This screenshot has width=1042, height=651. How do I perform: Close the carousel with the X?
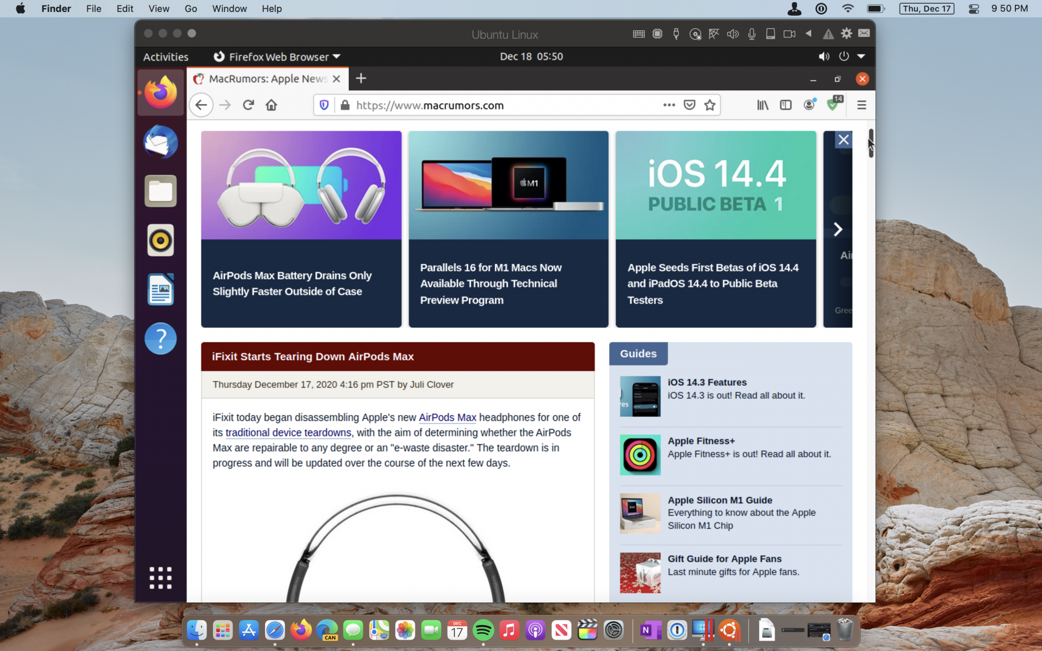pos(843,140)
